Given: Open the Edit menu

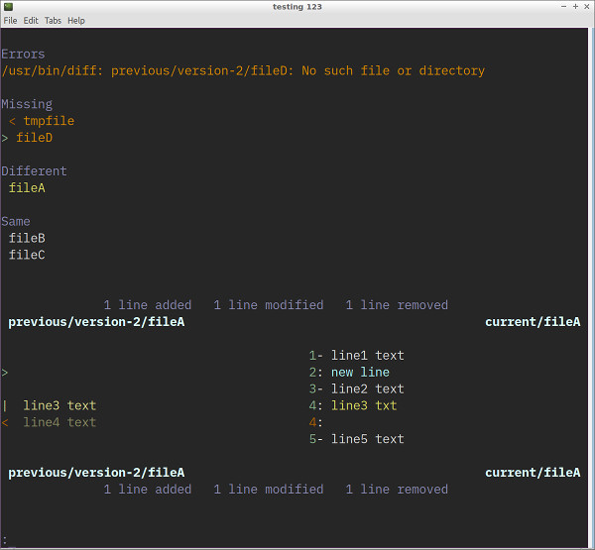Looking at the screenshot, I should 31,21.
